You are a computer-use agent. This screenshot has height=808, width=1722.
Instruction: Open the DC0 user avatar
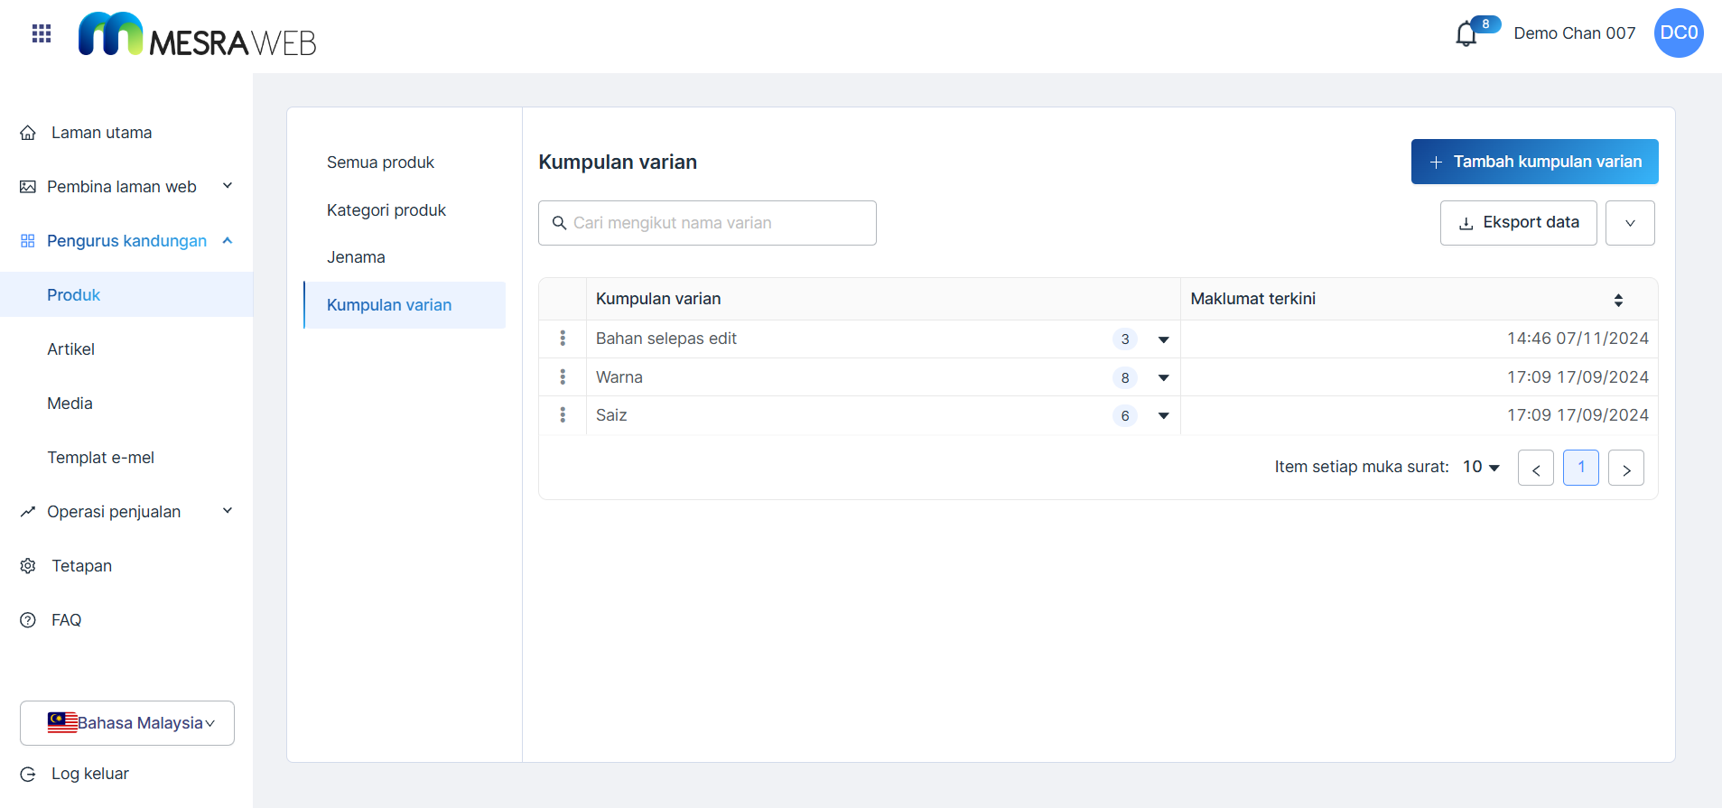pos(1678,33)
